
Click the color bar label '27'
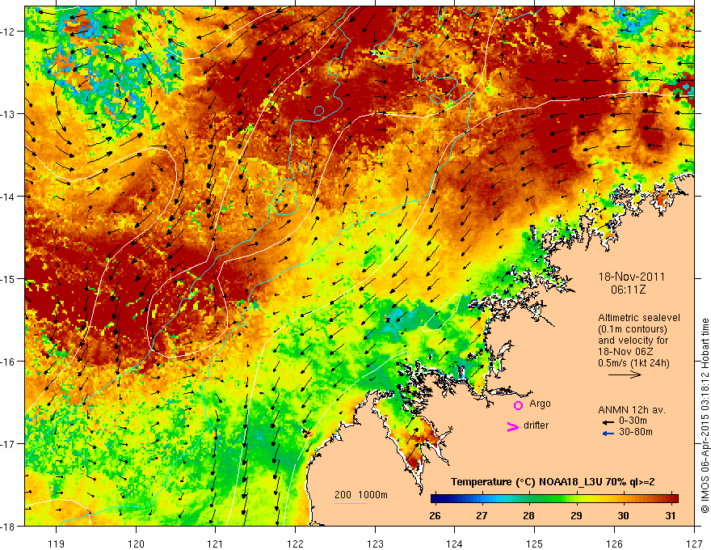482,516
